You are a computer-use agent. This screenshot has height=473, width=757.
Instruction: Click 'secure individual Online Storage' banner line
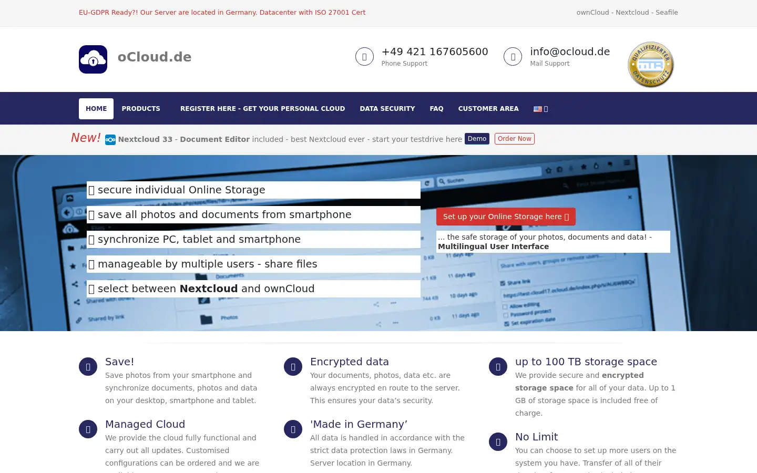pyautogui.click(x=253, y=190)
